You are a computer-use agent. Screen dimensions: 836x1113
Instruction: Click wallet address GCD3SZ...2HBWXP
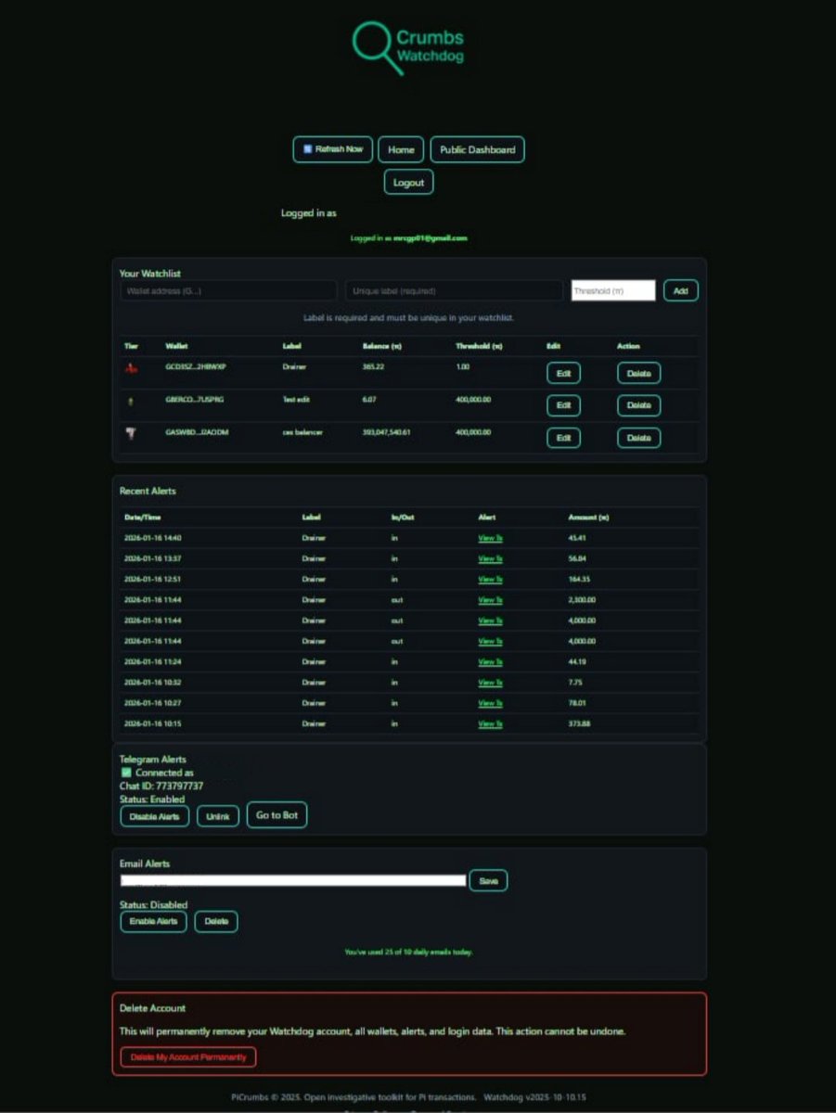(196, 366)
